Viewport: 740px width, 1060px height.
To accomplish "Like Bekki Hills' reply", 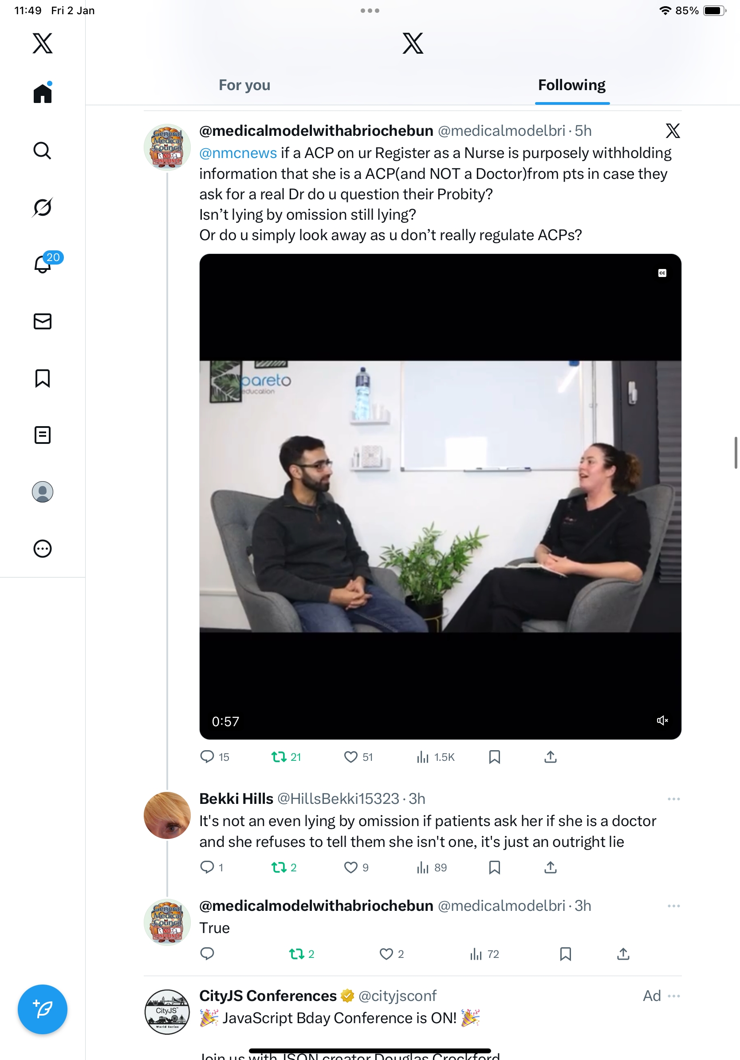I will point(350,867).
